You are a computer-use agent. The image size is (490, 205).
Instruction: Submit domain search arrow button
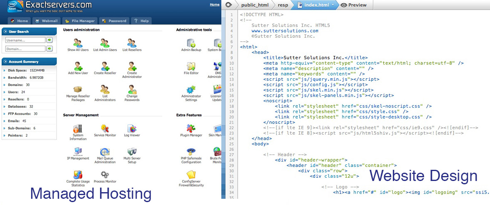click(x=50, y=49)
